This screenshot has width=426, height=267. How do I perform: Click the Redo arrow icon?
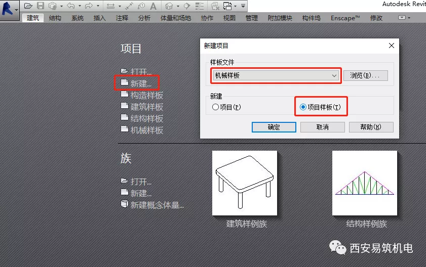tap(89, 6)
